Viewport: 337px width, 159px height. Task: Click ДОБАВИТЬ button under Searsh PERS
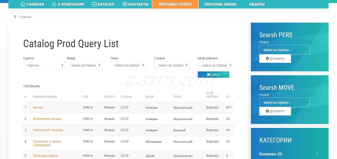[x=275, y=59]
